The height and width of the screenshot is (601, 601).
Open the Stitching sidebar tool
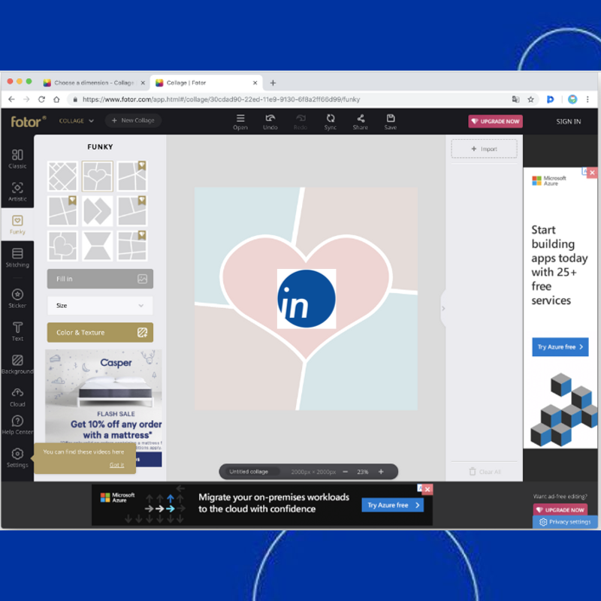pos(17,258)
